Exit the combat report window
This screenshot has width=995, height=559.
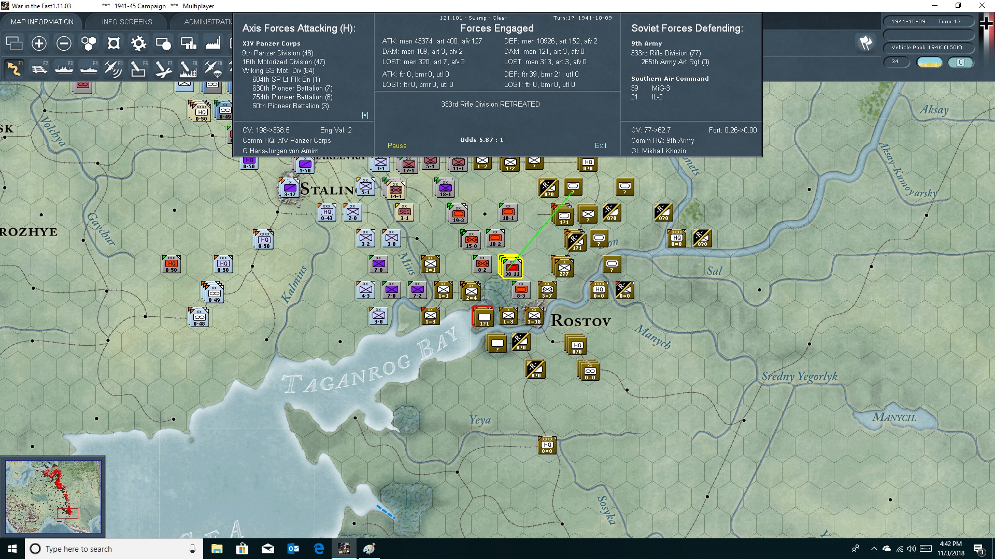pos(601,146)
